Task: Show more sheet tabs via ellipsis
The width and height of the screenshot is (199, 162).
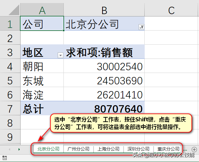Action: [185, 150]
